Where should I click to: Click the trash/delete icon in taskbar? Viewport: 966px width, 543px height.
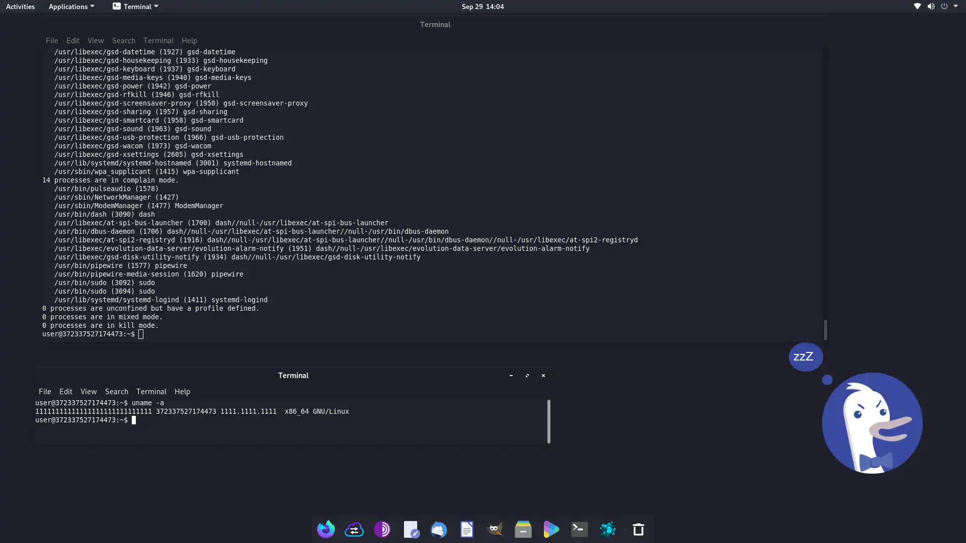point(638,529)
